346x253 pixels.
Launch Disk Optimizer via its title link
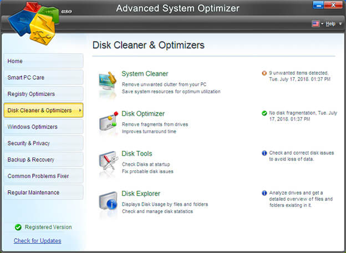[x=143, y=114]
